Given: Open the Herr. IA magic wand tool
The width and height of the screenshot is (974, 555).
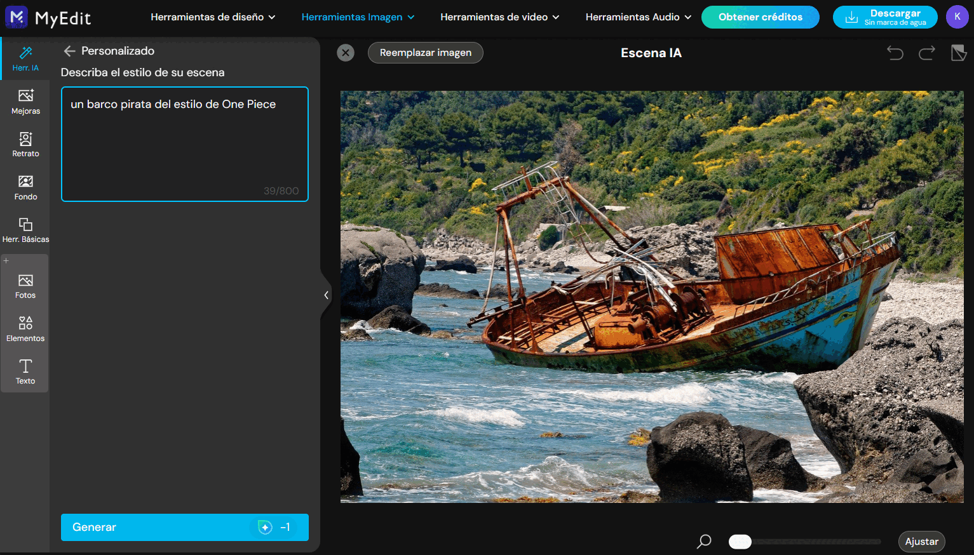Looking at the screenshot, I should pos(25,58).
